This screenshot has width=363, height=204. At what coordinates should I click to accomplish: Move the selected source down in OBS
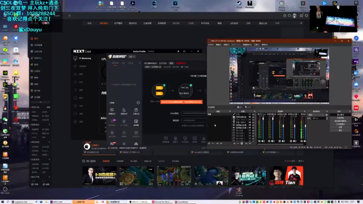[250, 143]
